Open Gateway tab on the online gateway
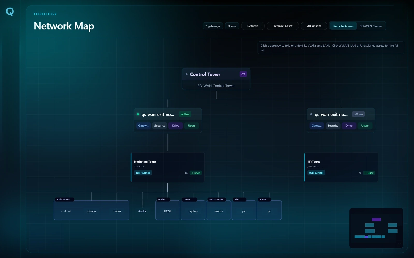The height and width of the screenshot is (258, 414). 144,126
